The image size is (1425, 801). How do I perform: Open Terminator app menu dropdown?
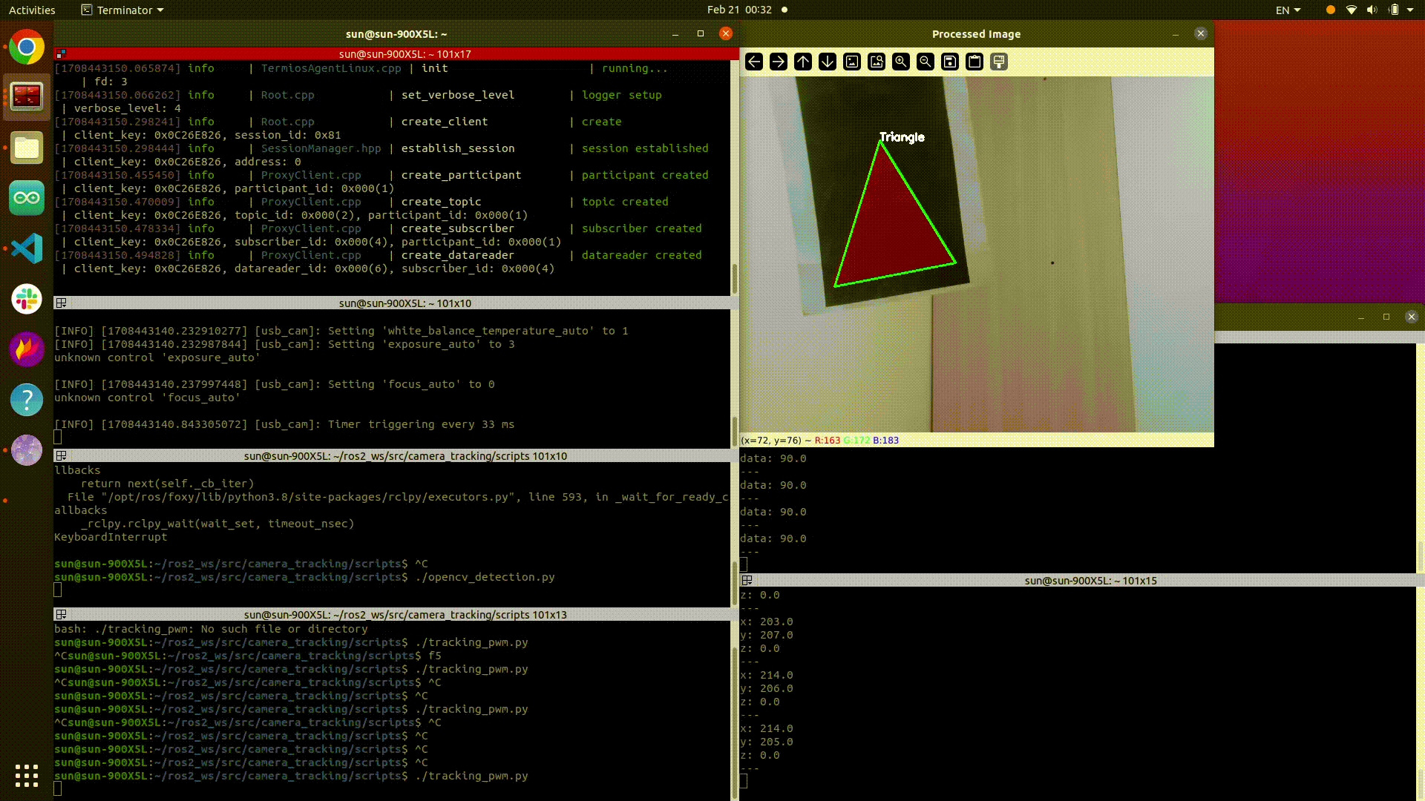(x=122, y=10)
